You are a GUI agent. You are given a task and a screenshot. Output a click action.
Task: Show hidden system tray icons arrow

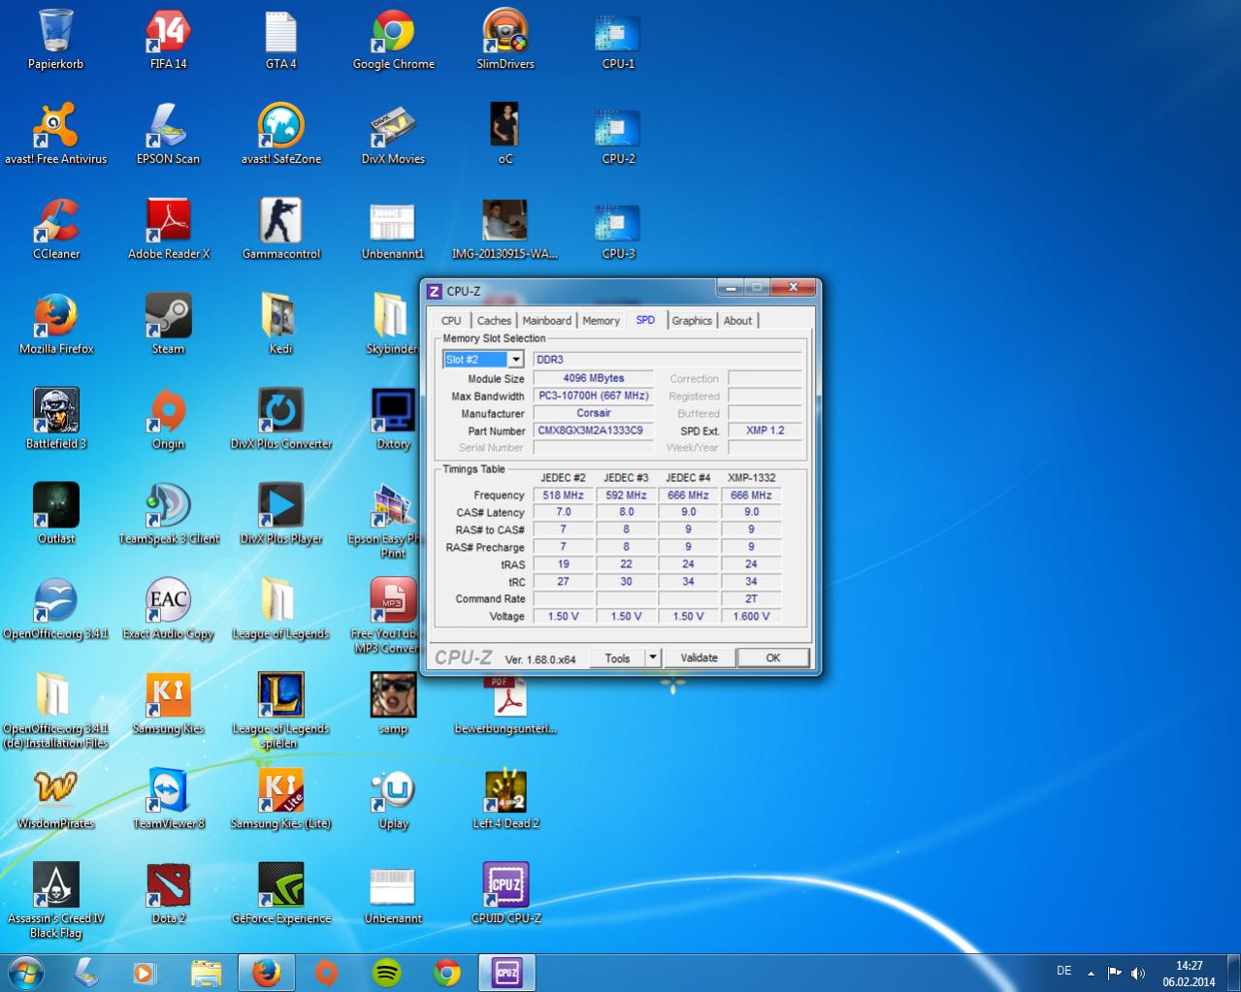pos(1091,973)
